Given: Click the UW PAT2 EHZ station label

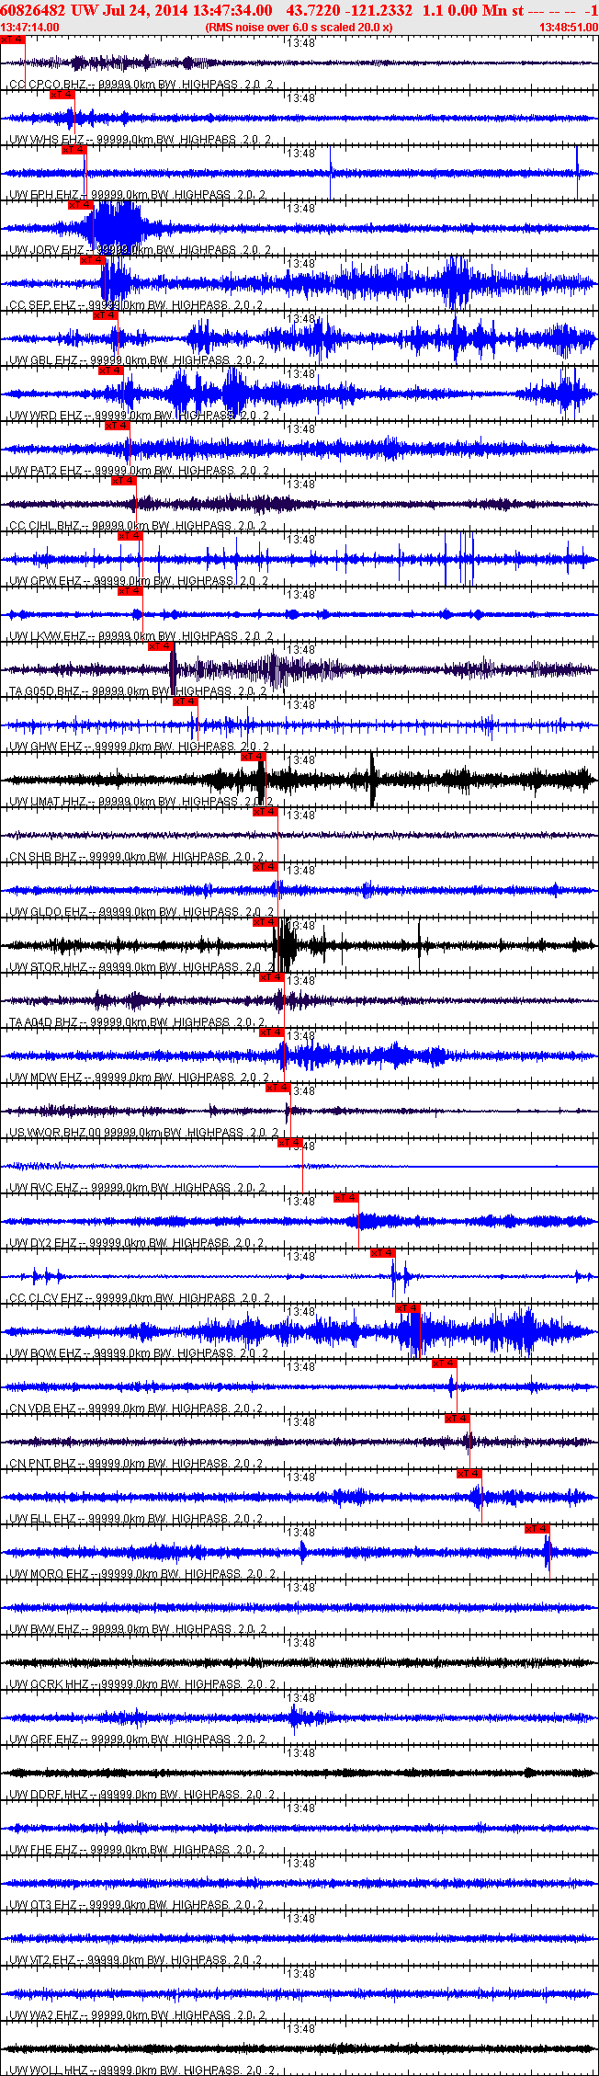Looking at the screenshot, I should click(x=140, y=471).
